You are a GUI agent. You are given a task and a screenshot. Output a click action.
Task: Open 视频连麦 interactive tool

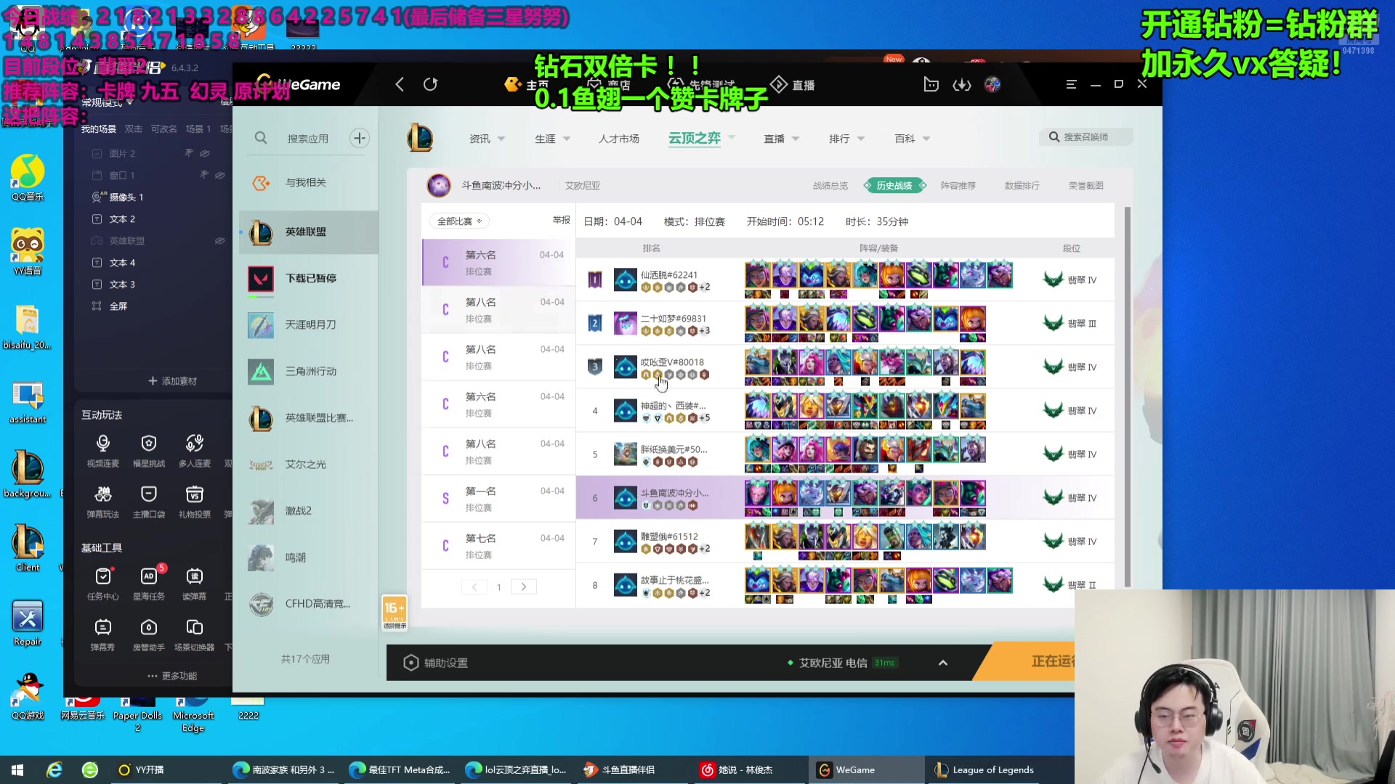[103, 450]
